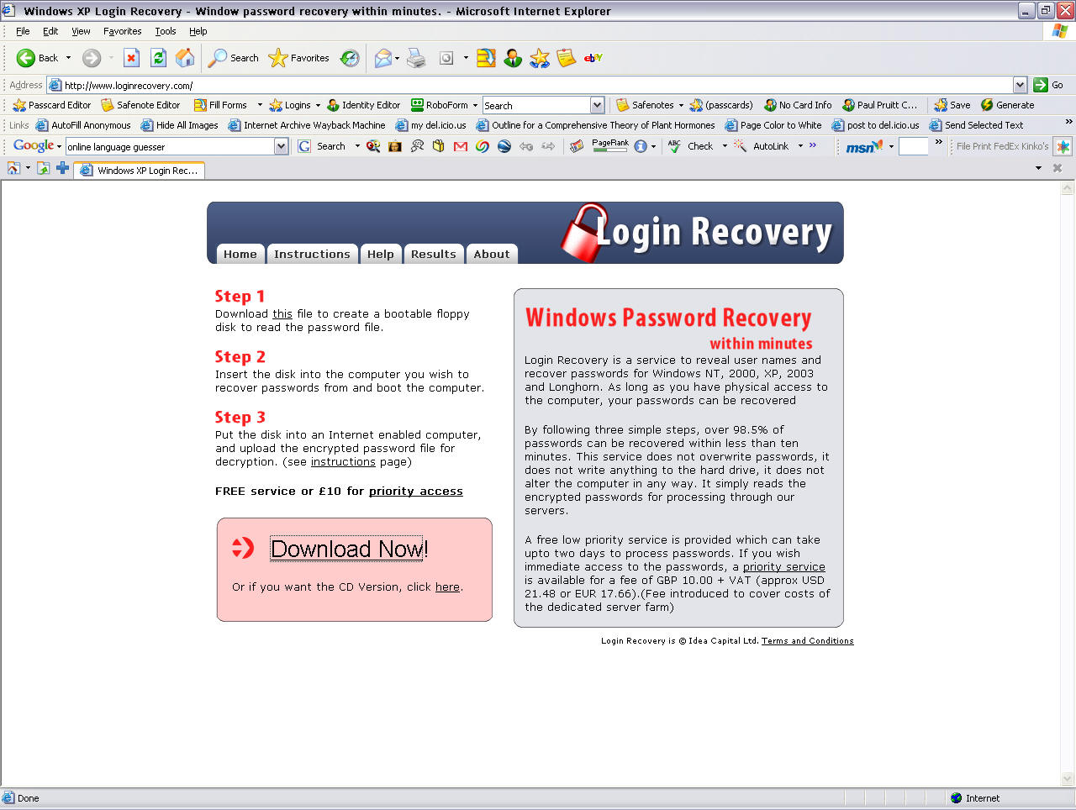Screen dimensions: 1076x810
Task: Click the RoboForm Save button
Action: click(x=952, y=105)
